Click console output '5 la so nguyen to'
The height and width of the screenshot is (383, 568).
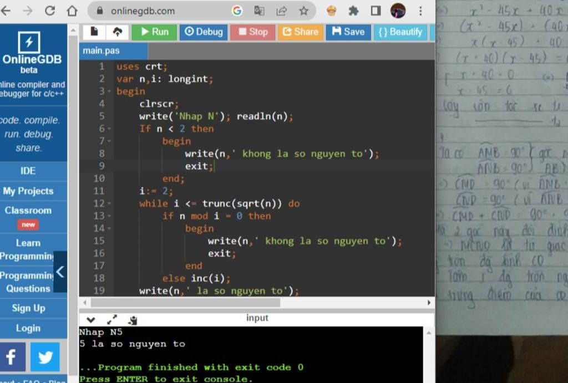pos(132,344)
